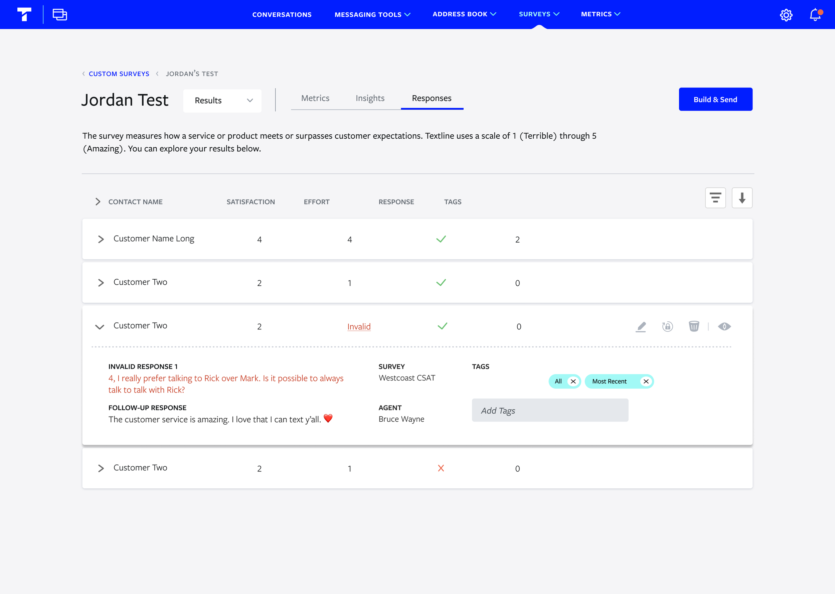Open notifications bell icon

[x=815, y=15]
